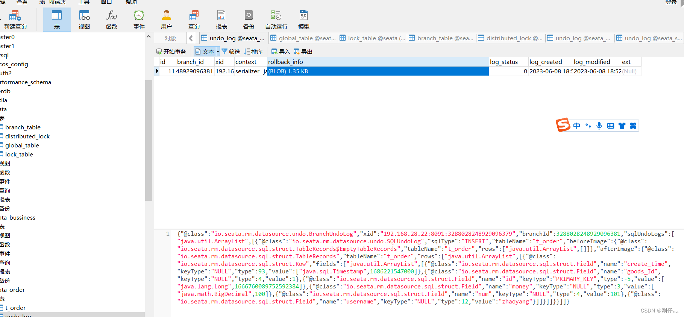Select seata_order database in tree
This screenshot has width=684, height=317.
point(12,290)
